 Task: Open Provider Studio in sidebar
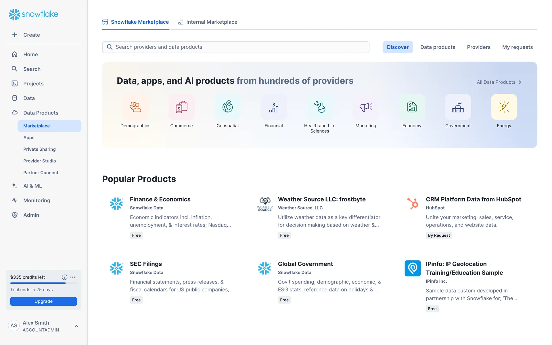click(40, 161)
